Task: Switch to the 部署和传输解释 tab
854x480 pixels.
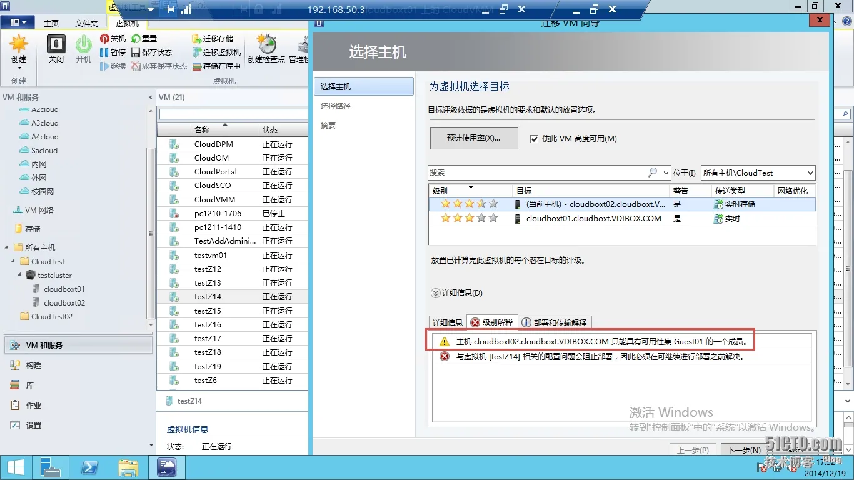Action: (x=554, y=322)
